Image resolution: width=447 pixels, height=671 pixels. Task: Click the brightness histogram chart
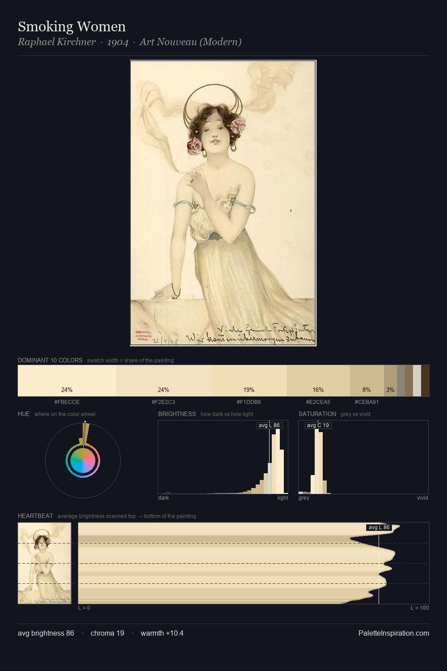pos(223,457)
